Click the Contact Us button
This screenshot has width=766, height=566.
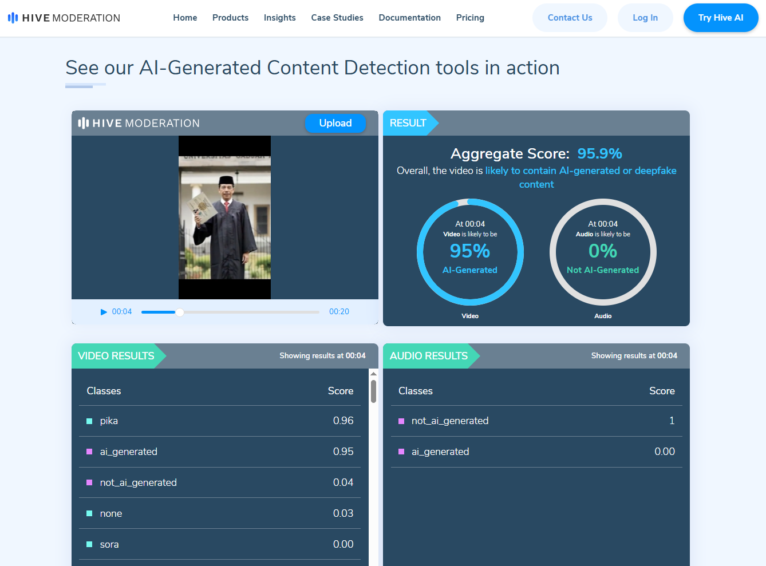(x=570, y=18)
